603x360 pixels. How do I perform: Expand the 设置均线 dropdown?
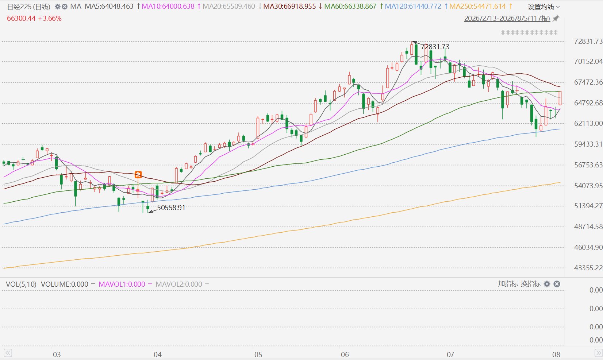coord(544,7)
